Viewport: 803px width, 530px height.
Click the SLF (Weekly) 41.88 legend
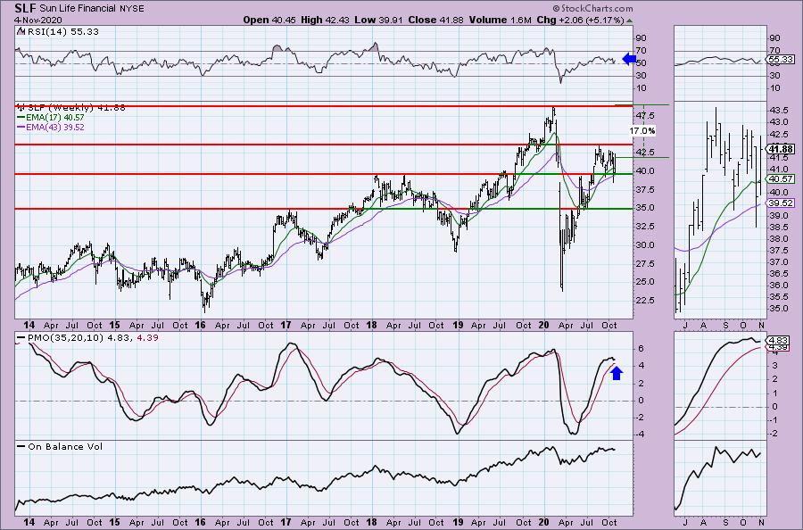pyautogui.click(x=71, y=107)
